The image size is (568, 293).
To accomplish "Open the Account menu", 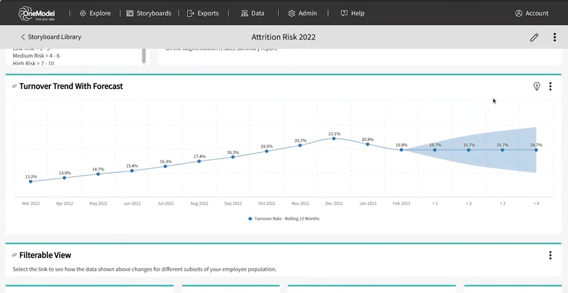I will (532, 14).
